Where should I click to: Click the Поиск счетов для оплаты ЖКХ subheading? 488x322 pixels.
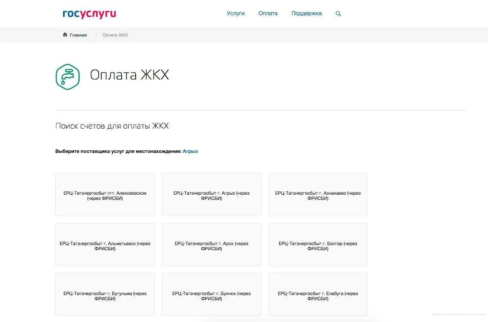[x=112, y=126]
